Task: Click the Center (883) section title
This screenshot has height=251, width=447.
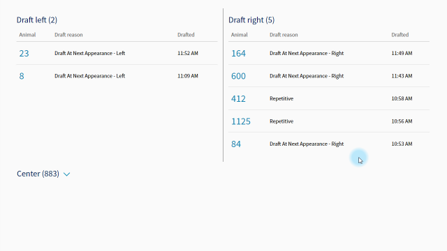Action: 38,174
